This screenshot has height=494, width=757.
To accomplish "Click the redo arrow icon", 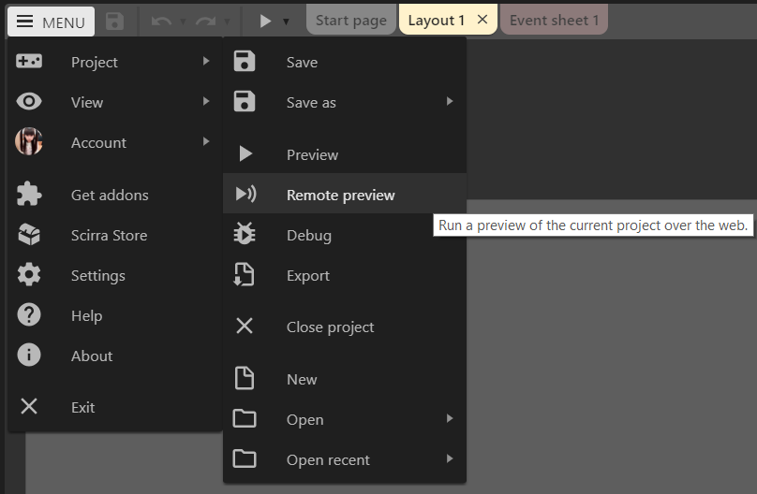I will pos(206,22).
